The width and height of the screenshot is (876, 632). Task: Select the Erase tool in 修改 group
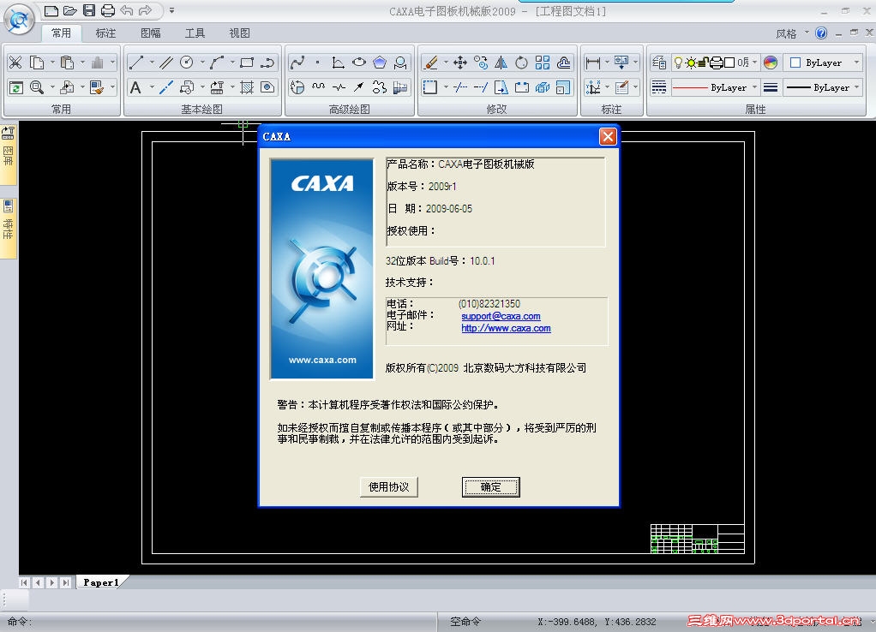[x=431, y=63]
